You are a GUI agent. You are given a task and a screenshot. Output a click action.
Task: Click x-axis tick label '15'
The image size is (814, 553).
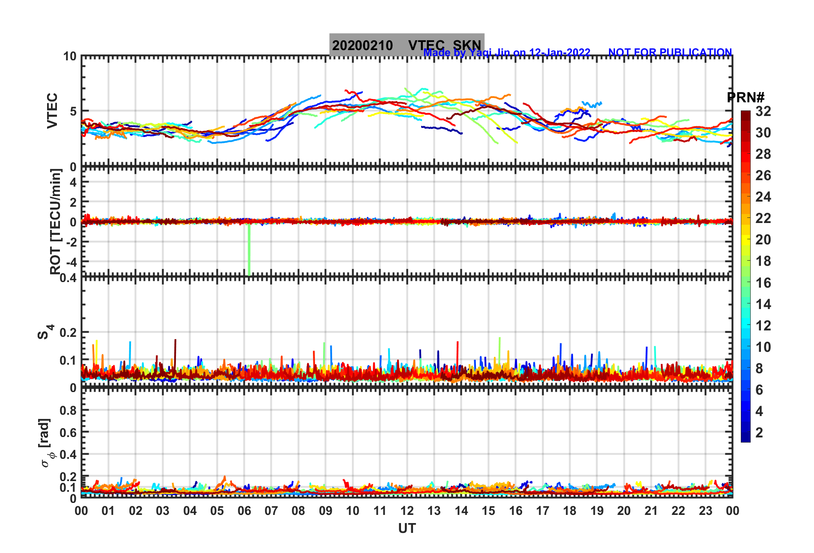(x=488, y=511)
